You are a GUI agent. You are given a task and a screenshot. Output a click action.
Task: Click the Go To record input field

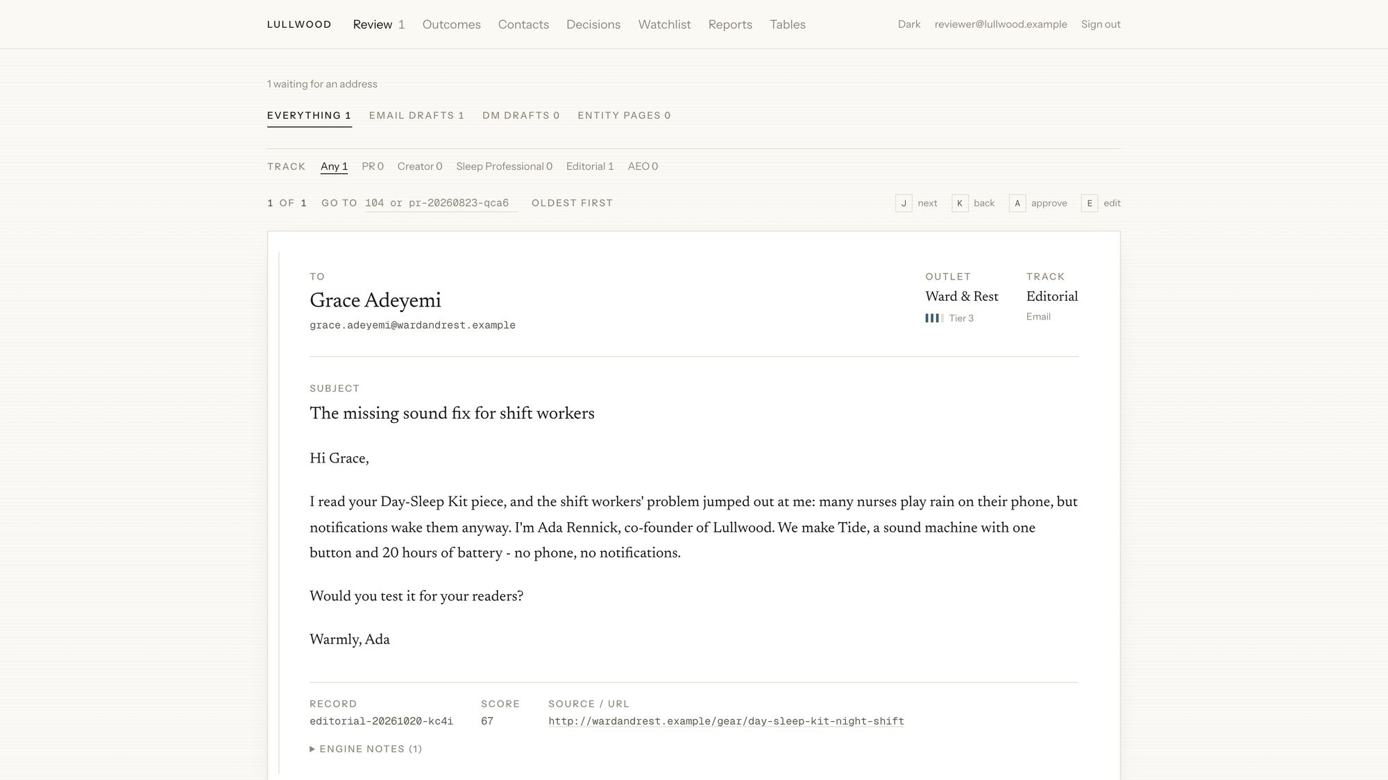[441, 203]
